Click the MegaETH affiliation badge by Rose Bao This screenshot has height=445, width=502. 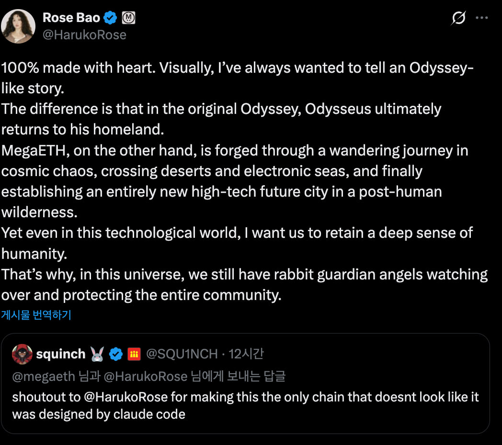click(128, 18)
